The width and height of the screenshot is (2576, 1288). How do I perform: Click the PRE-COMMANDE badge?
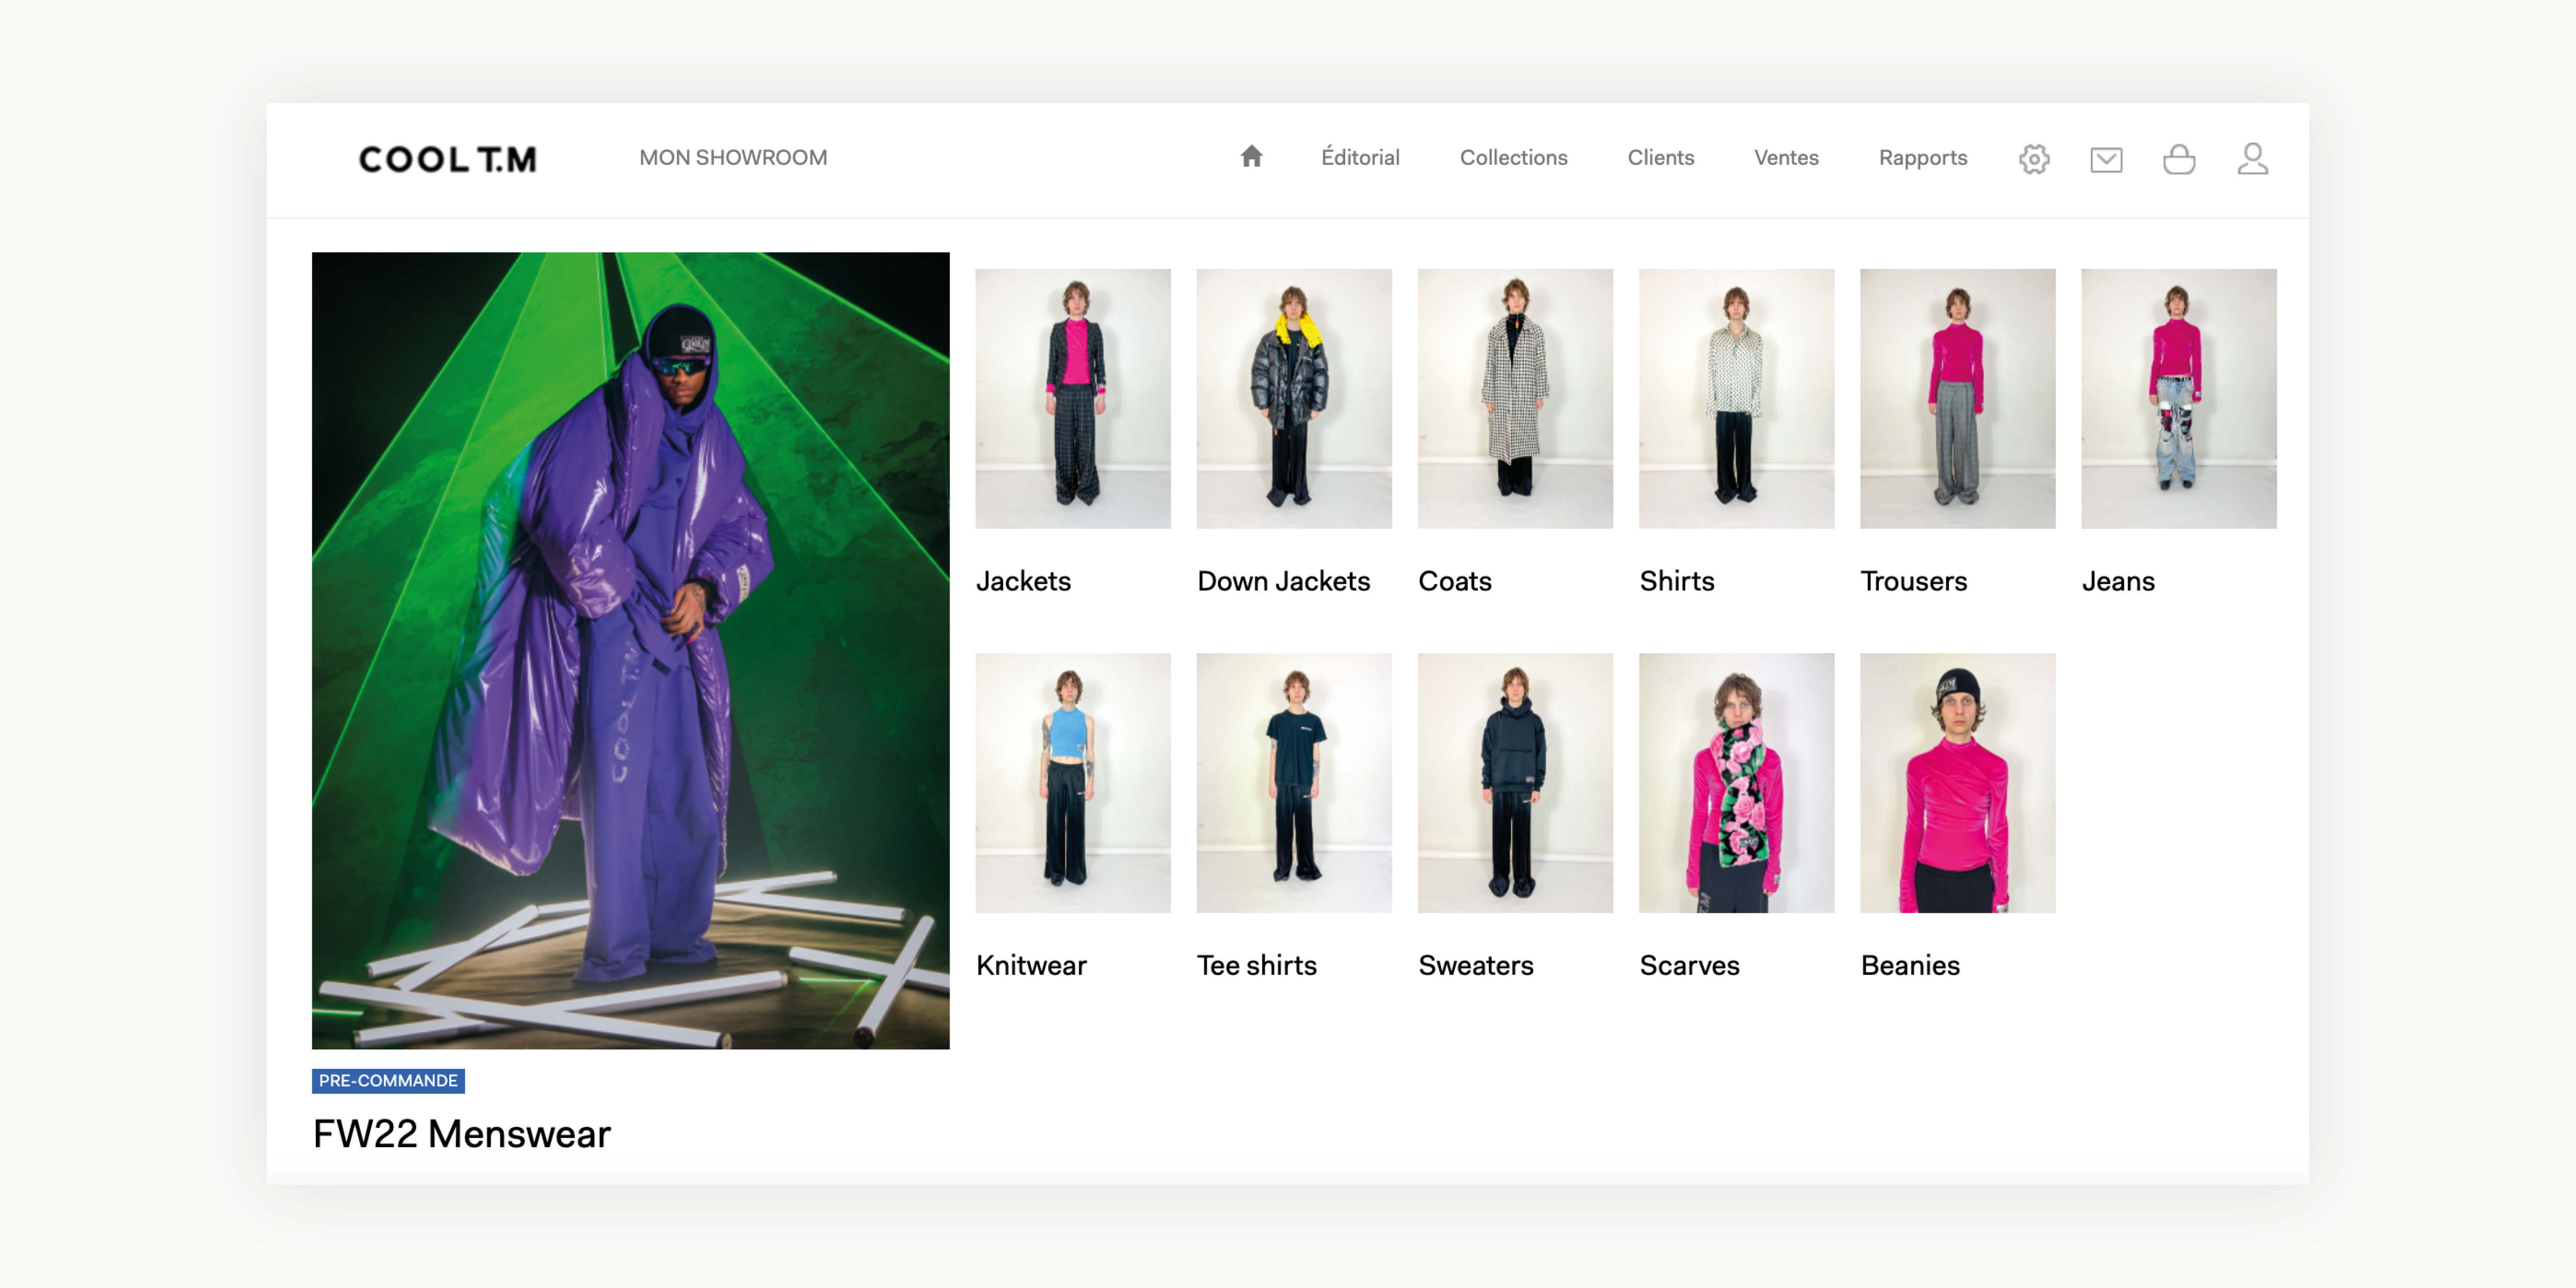click(x=388, y=1080)
